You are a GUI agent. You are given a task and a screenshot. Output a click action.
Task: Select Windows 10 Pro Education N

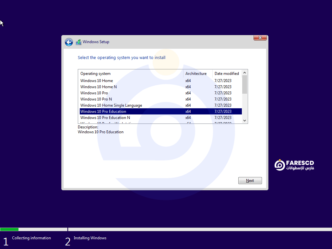click(161, 117)
